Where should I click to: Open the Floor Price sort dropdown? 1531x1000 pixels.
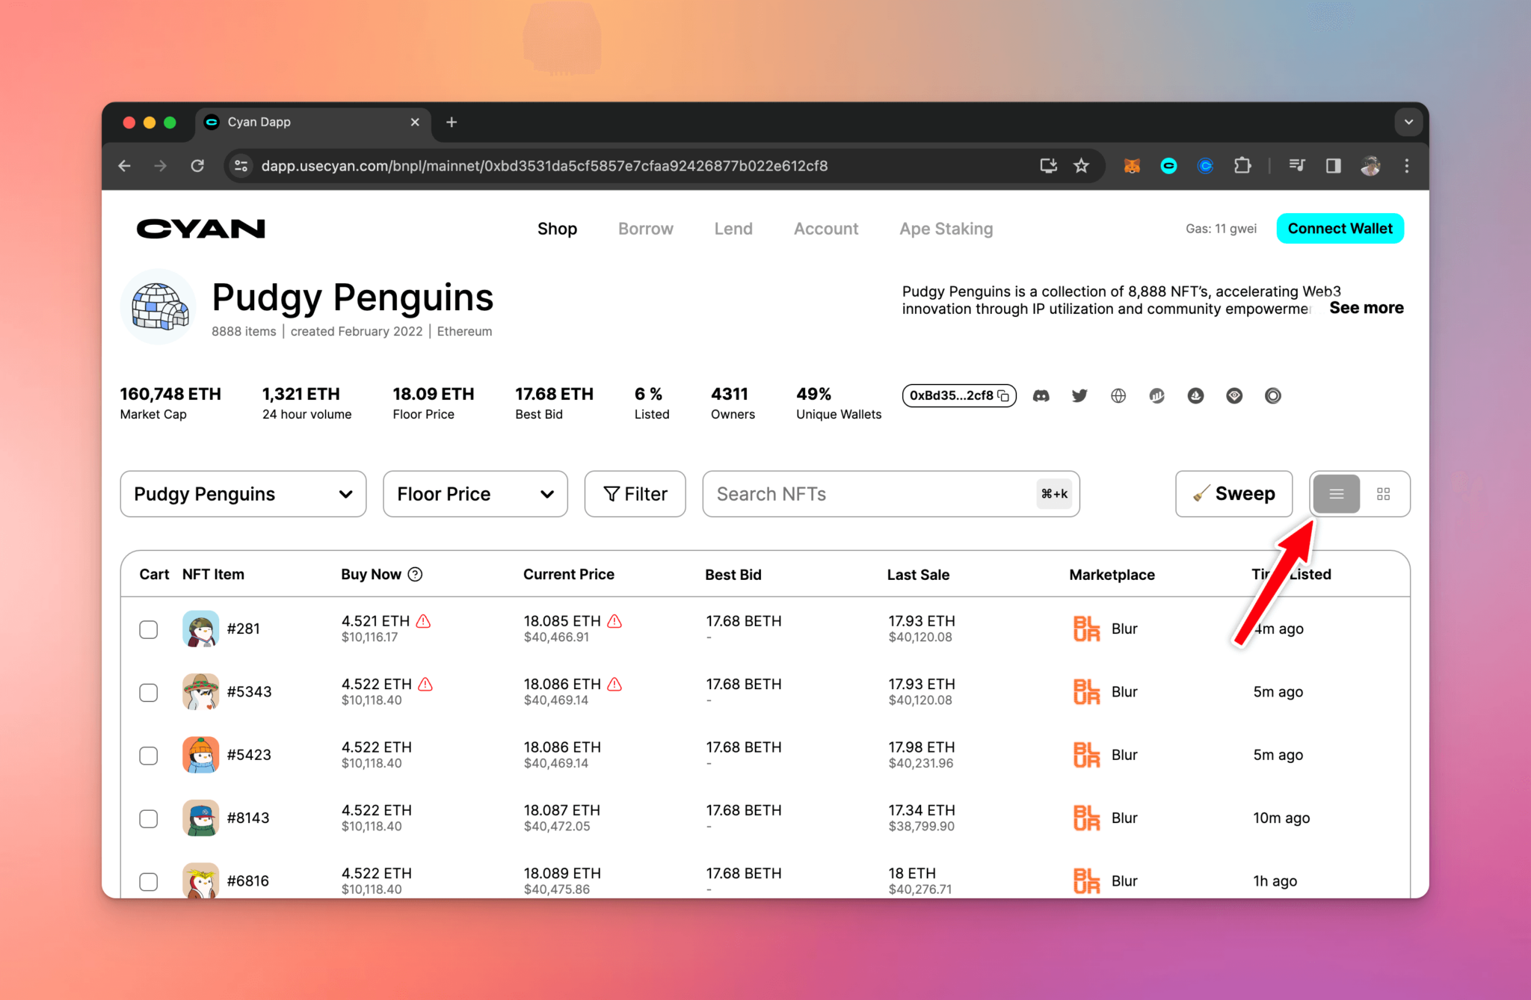[475, 494]
